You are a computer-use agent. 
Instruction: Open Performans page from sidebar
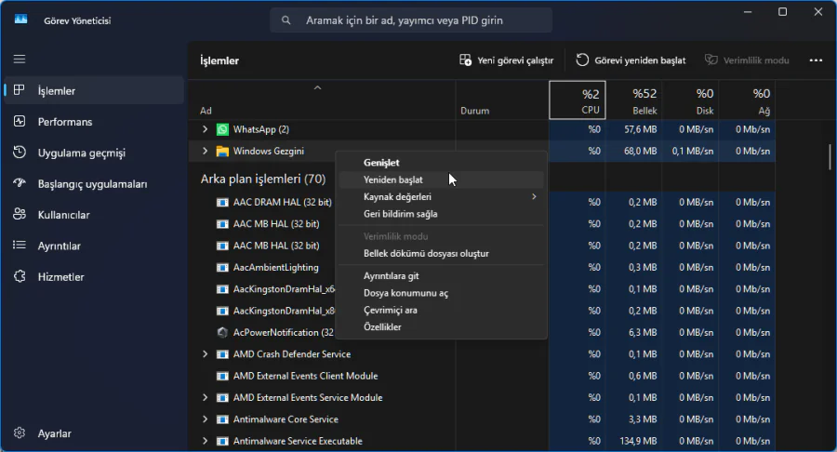pos(94,122)
